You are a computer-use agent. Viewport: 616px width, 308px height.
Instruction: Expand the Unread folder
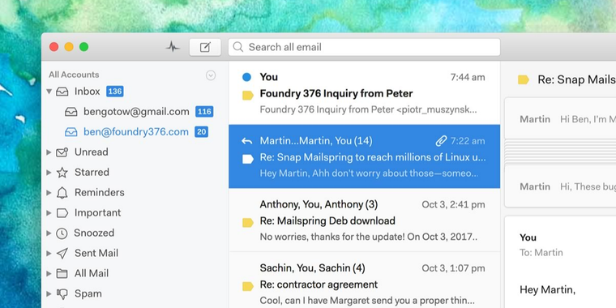[x=49, y=152]
